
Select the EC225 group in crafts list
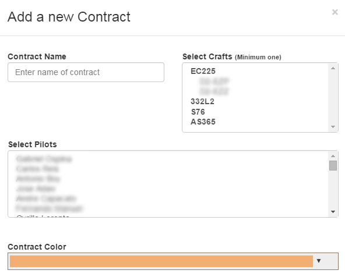tap(203, 71)
